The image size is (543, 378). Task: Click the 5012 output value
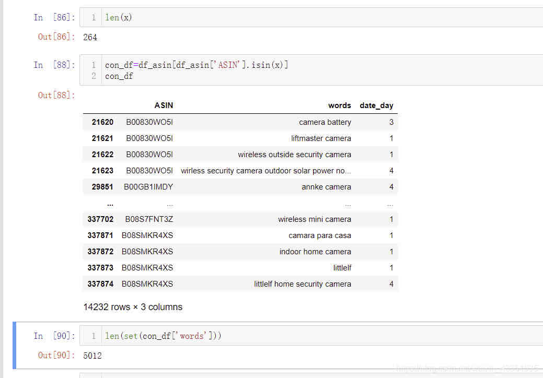93,356
